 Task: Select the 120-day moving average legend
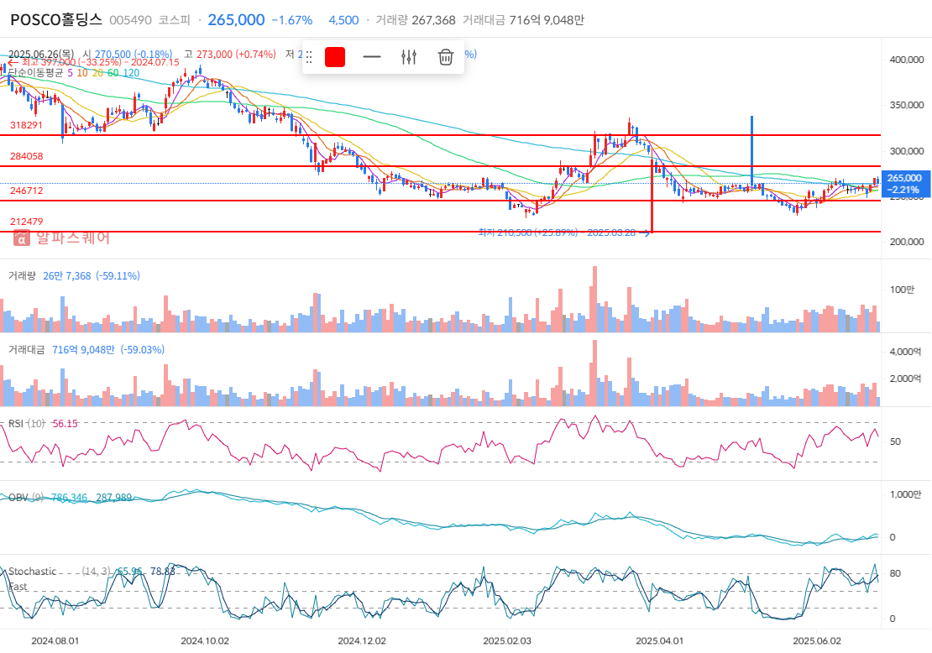131,73
